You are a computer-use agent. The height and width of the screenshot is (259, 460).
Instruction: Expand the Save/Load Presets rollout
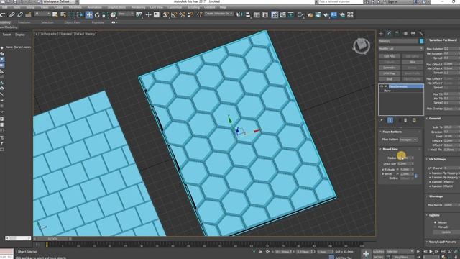click(443, 242)
